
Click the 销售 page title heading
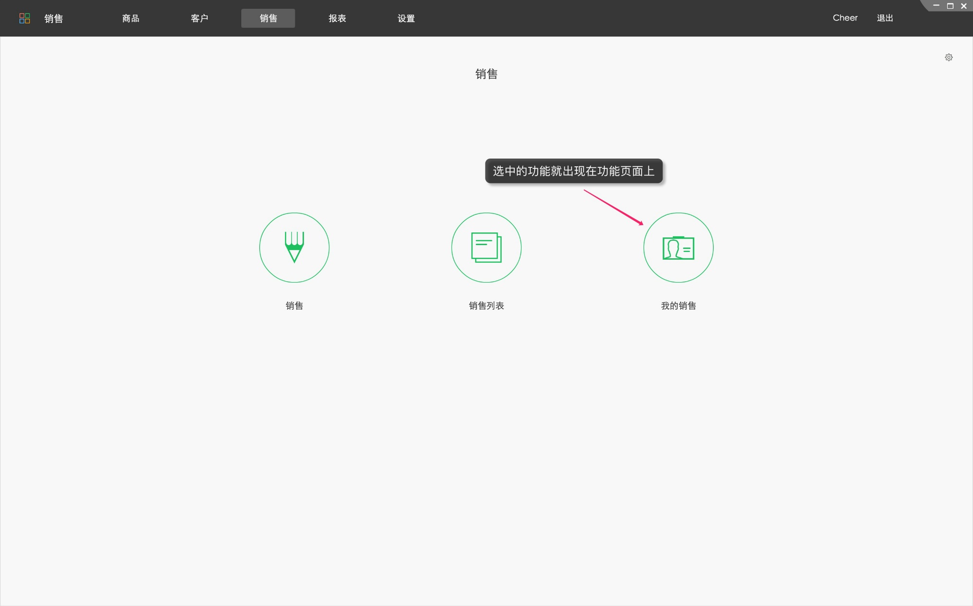click(486, 74)
